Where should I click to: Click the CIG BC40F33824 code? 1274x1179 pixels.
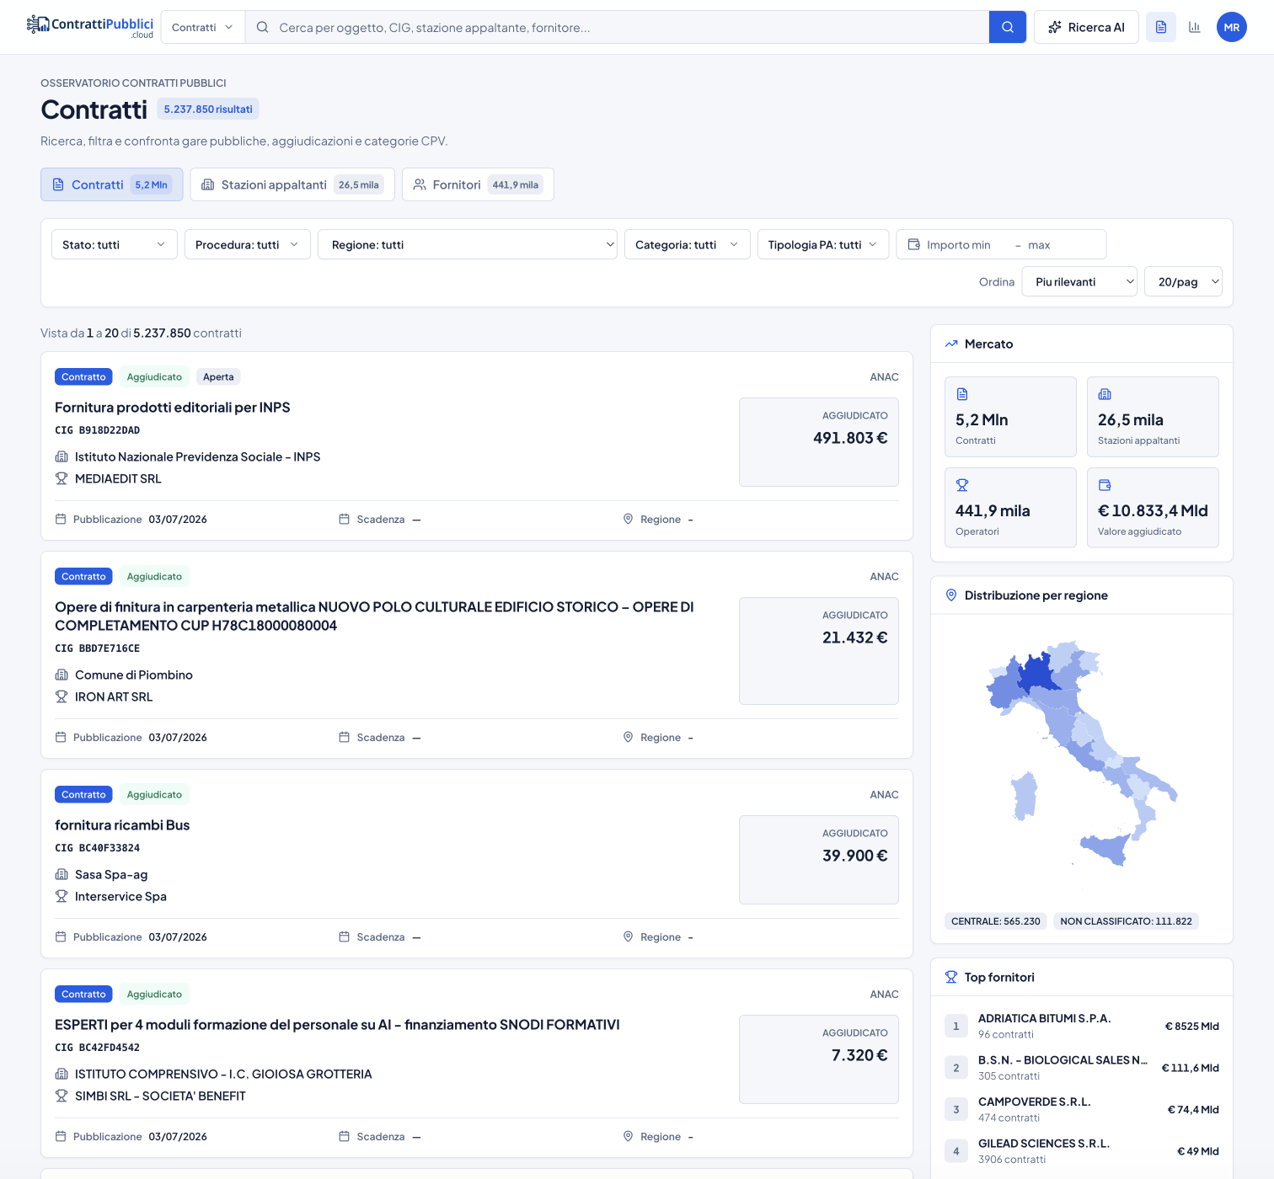97,847
